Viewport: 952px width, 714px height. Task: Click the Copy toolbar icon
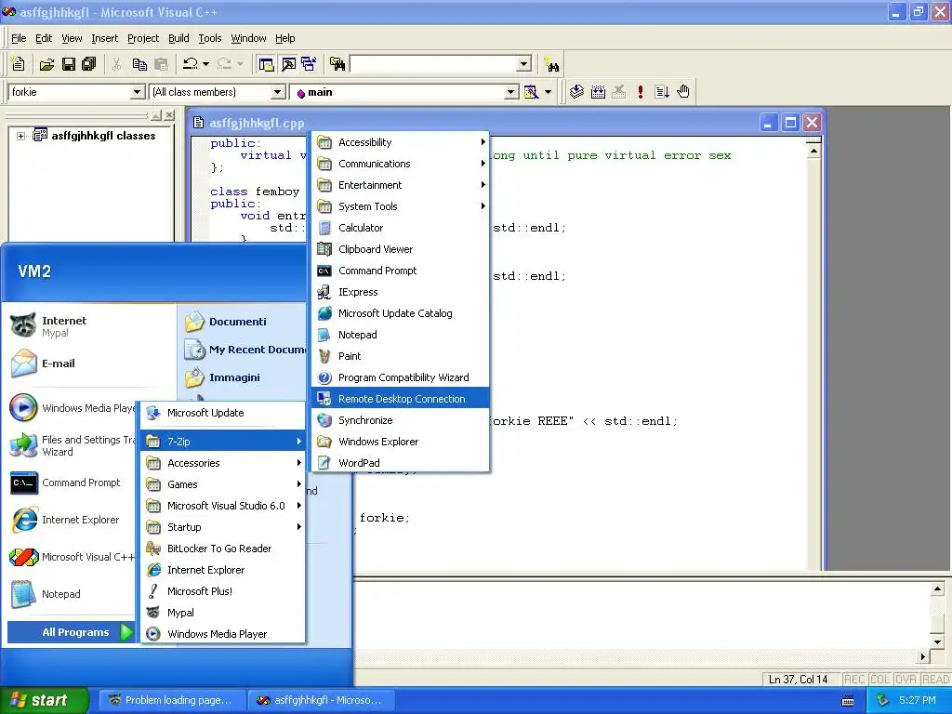coord(139,64)
